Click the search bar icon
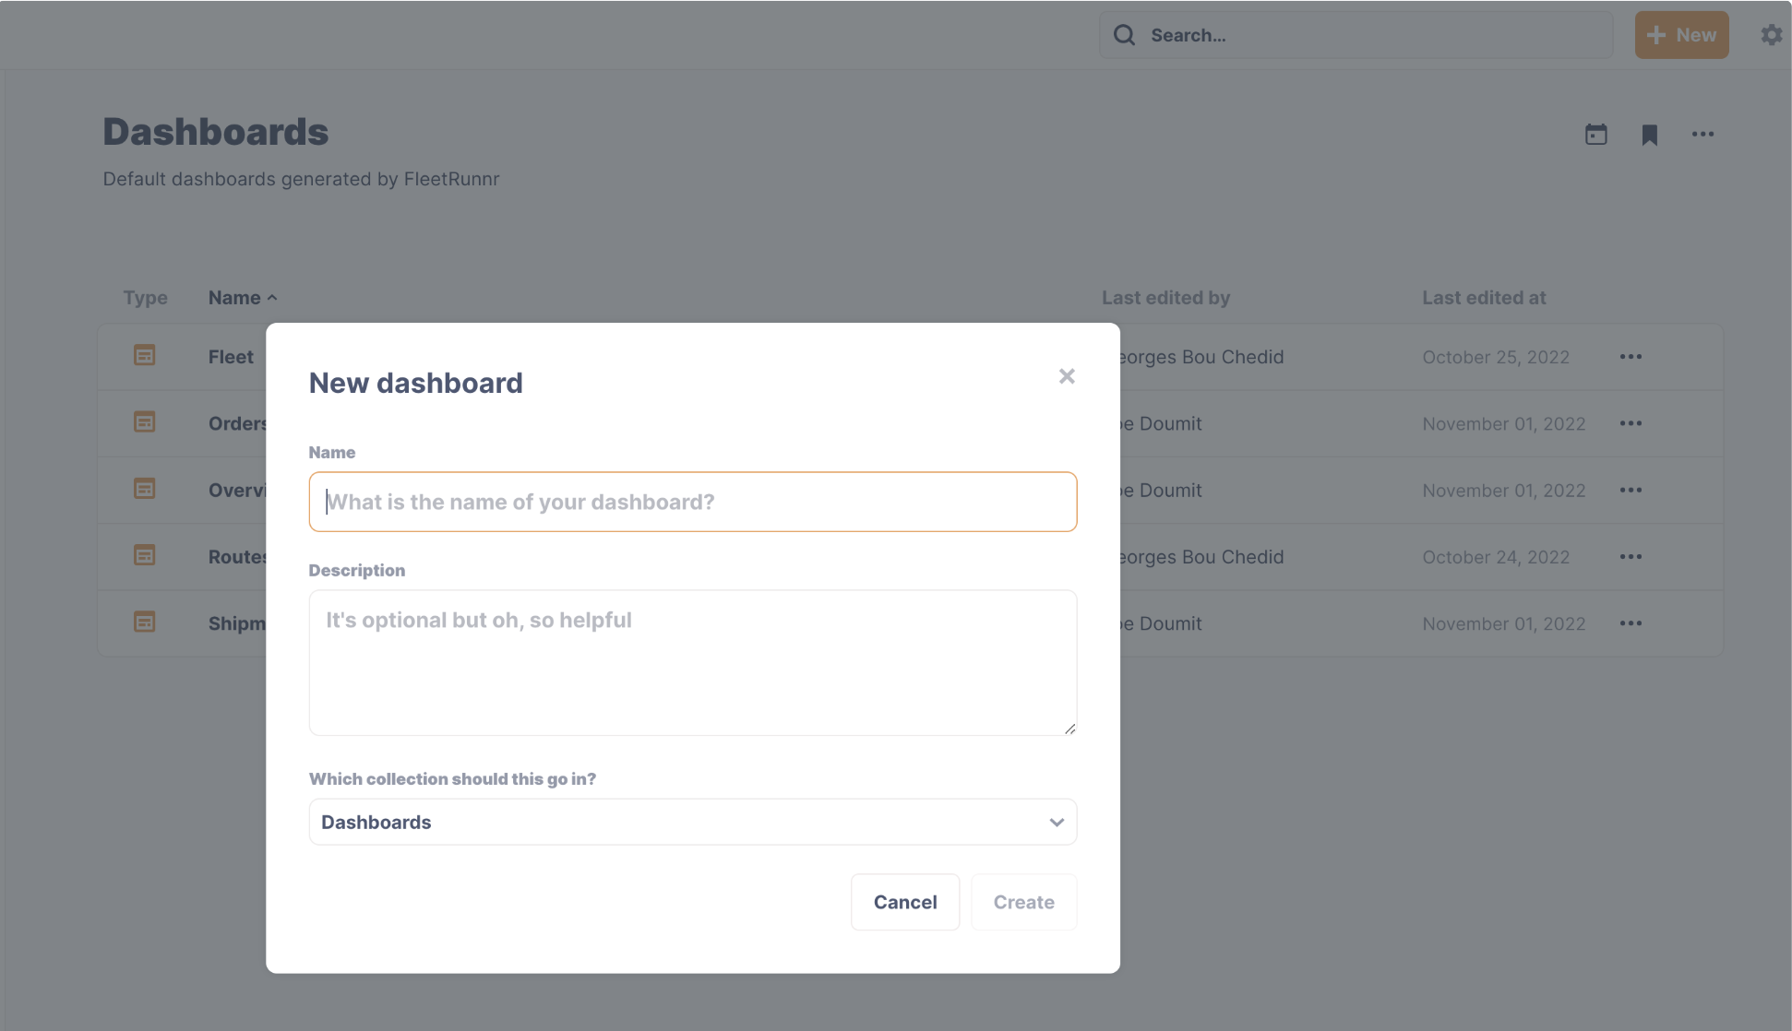The height and width of the screenshot is (1031, 1792). click(1124, 34)
